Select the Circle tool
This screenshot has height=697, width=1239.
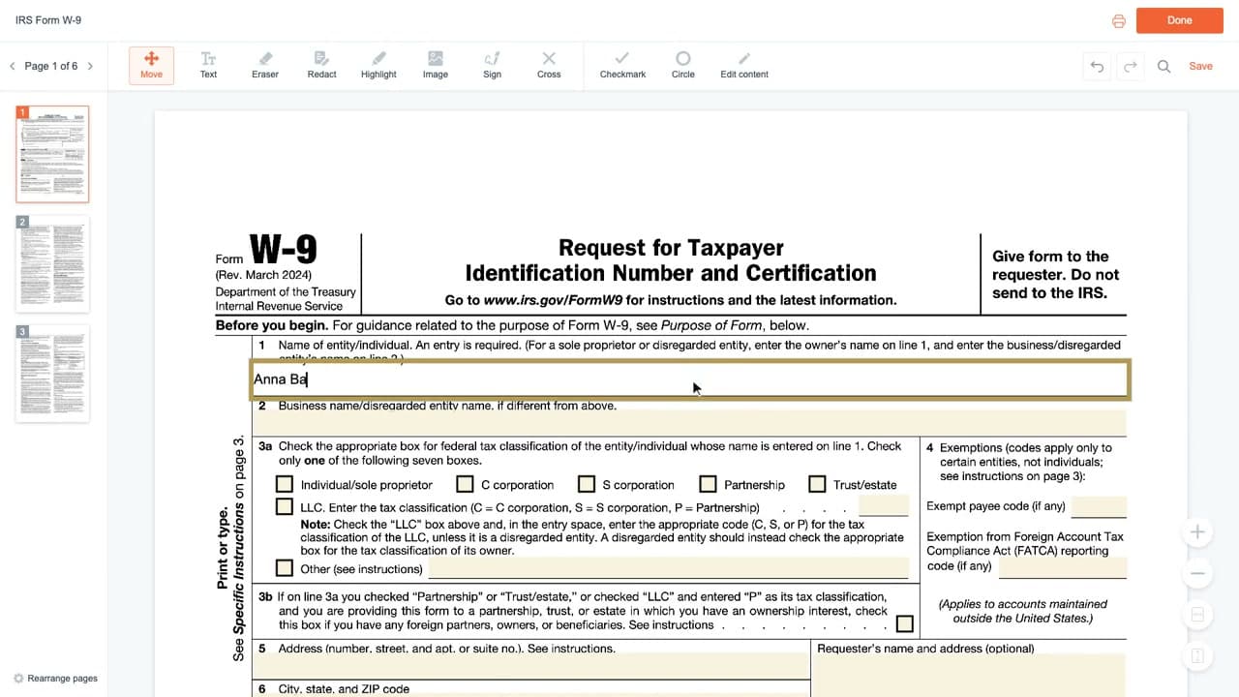tap(682, 65)
